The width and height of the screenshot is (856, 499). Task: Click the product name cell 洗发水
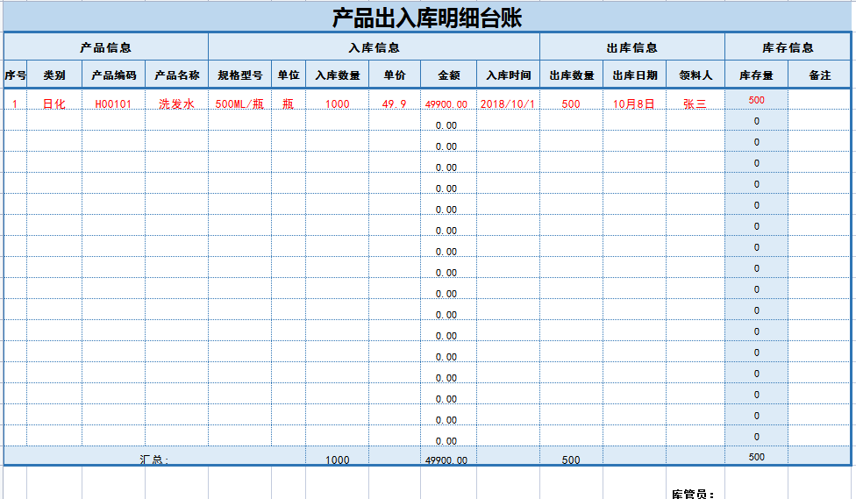[177, 99]
